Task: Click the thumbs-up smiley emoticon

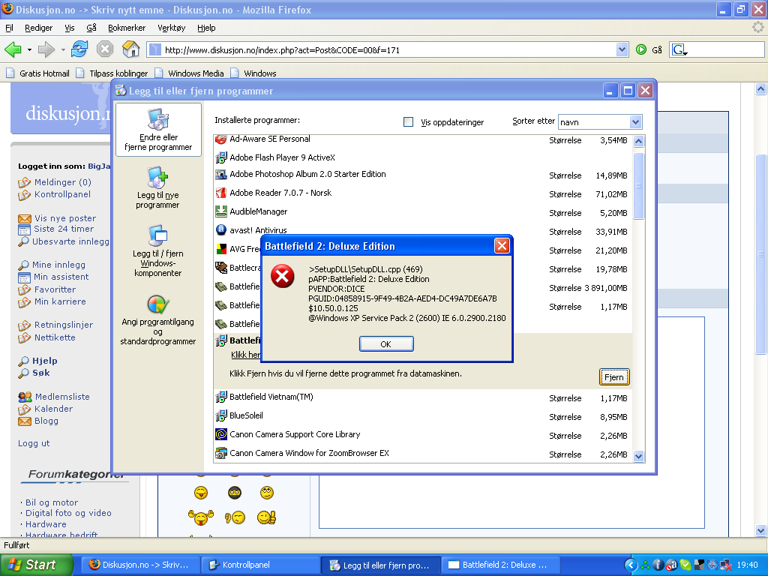Action: (x=267, y=517)
